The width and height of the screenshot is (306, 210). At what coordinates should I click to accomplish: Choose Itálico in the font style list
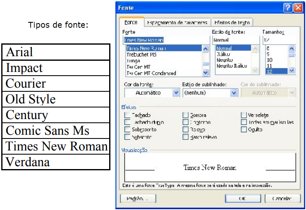click(224, 55)
